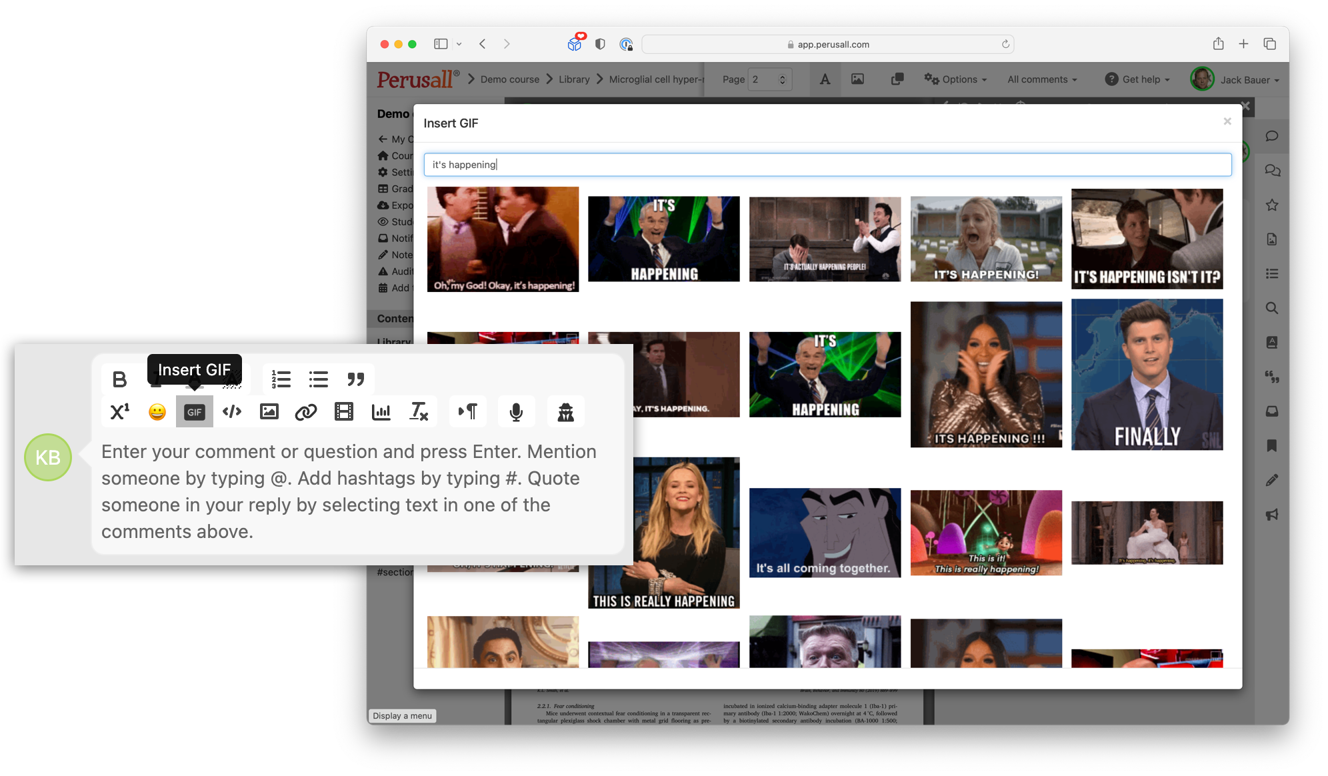Insert a bulleted list
The width and height of the screenshot is (1328, 776).
pos(319,379)
